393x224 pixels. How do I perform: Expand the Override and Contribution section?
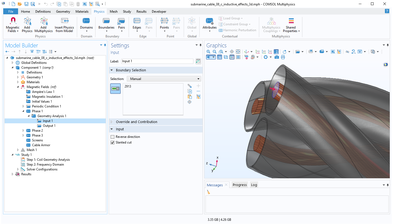(x=136, y=122)
